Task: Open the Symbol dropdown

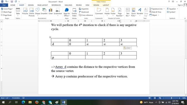Action: point(172,12)
